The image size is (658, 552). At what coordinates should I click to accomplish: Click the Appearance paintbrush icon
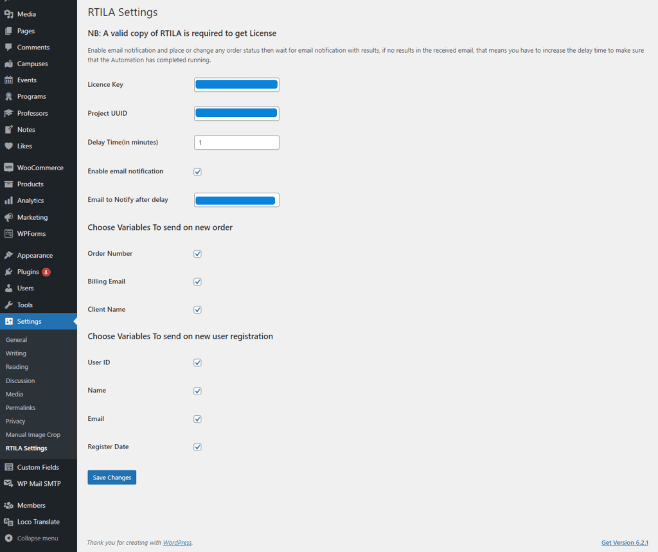coord(8,255)
